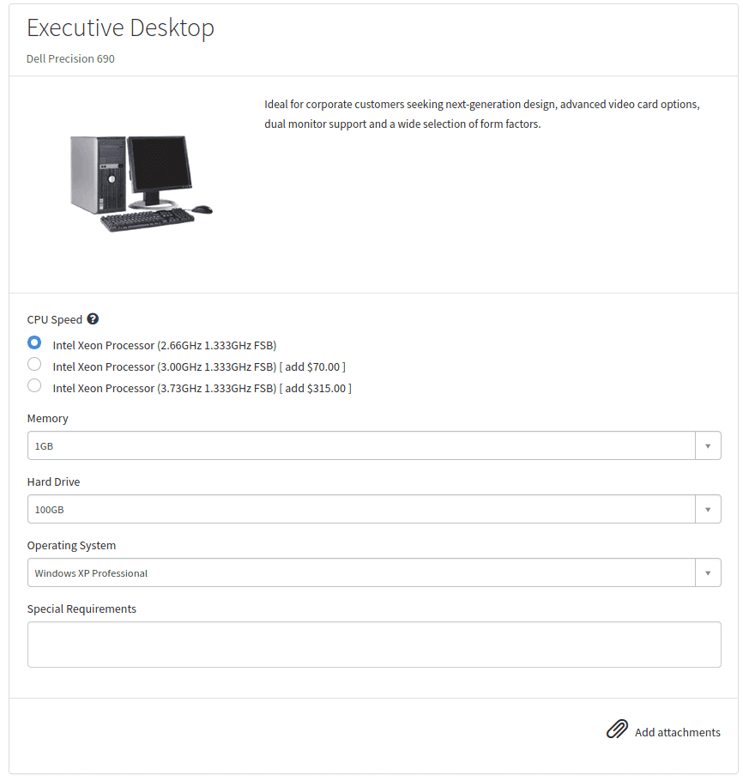743x781 pixels.
Task: Click the paperclip attachments icon
Action: click(x=616, y=729)
